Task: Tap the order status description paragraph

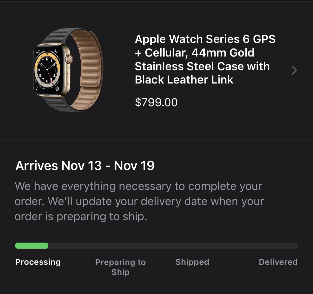Action: [x=139, y=201]
